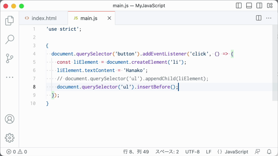Open the Explorer view in activity bar

(x=10, y=20)
